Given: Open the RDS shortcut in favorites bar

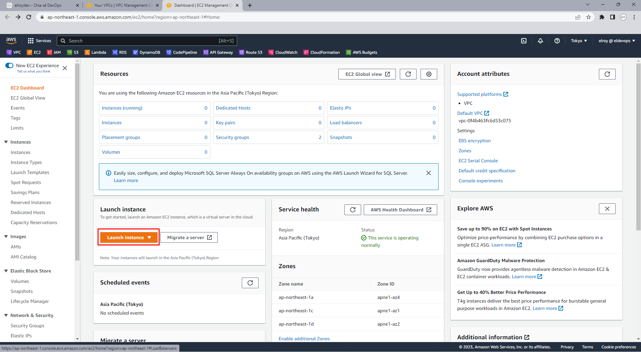Looking at the screenshot, I should point(120,52).
